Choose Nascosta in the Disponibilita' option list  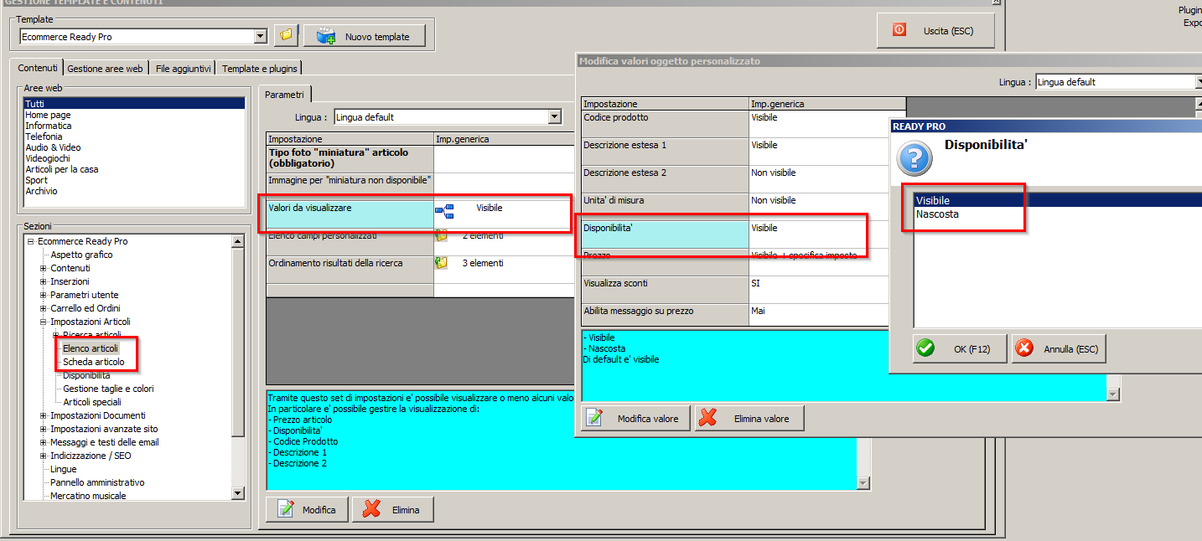(x=1058, y=214)
